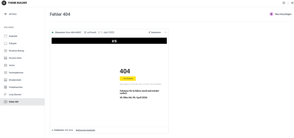The height and width of the screenshot is (138, 294).
Task: Click the Produktarchive grid icon
Action: (x=5, y=87)
